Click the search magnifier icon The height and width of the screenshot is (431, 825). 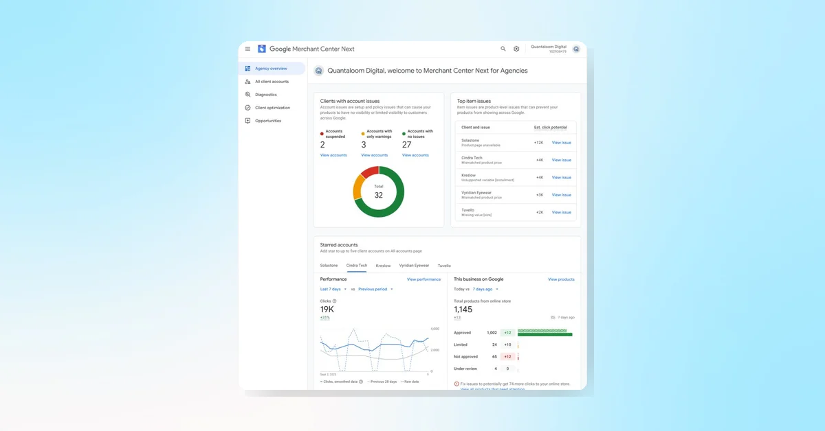coord(503,49)
